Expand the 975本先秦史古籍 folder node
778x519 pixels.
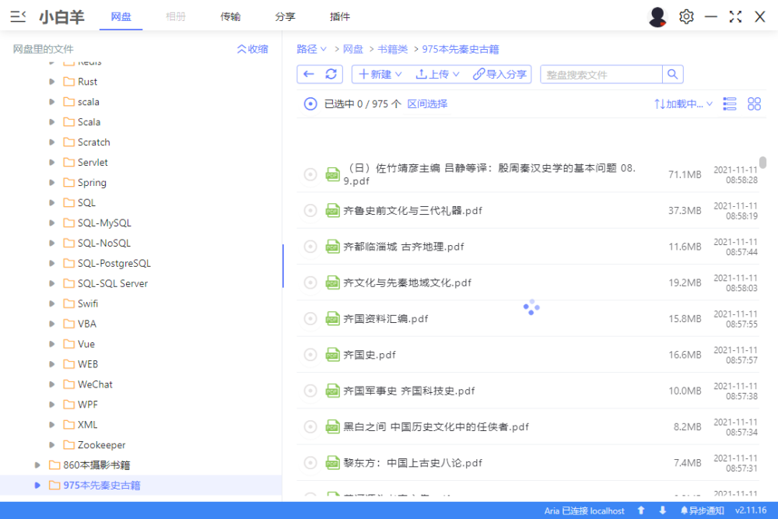point(37,486)
